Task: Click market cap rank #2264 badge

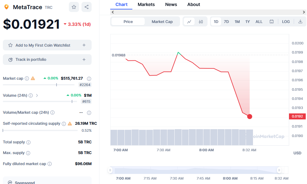Action: pyautogui.click(x=85, y=85)
